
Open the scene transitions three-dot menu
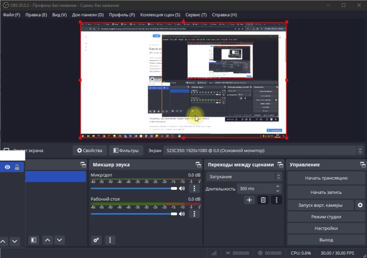coord(276,200)
